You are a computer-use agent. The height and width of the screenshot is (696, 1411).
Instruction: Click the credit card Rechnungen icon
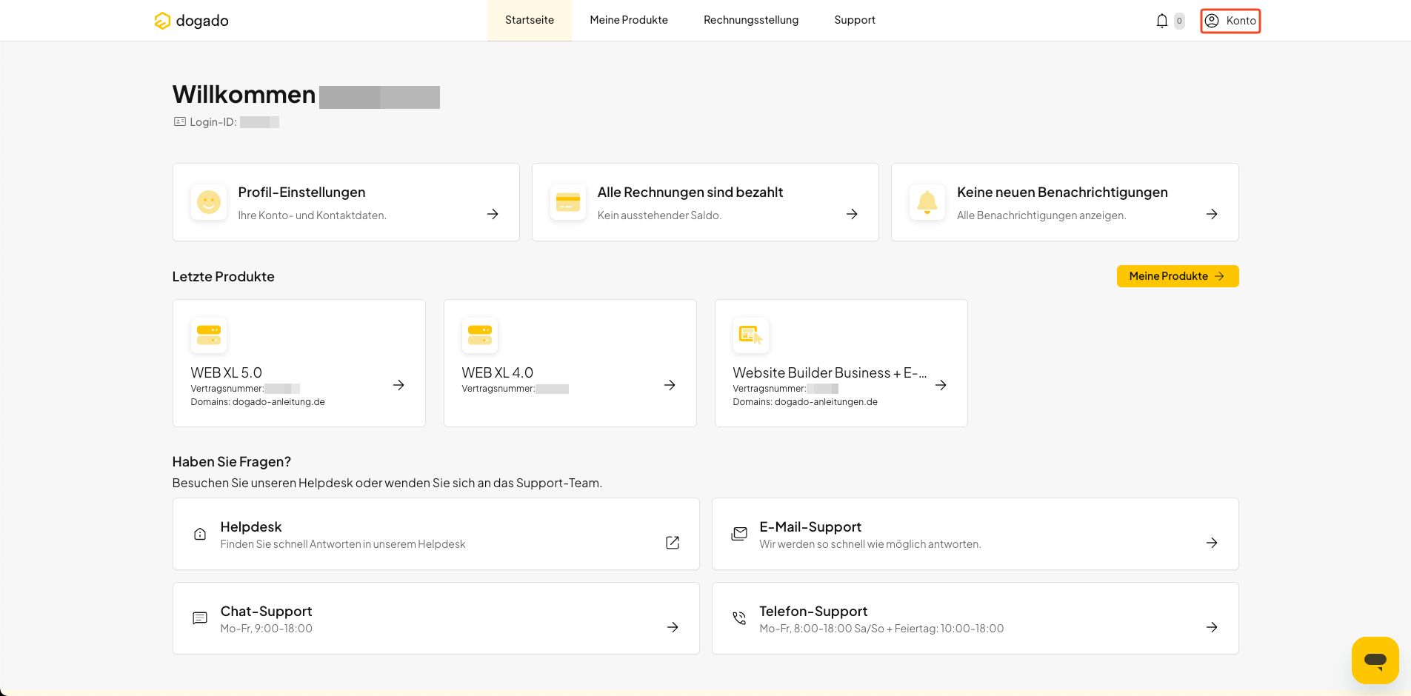pyautogui.click(x=568, y=202)
